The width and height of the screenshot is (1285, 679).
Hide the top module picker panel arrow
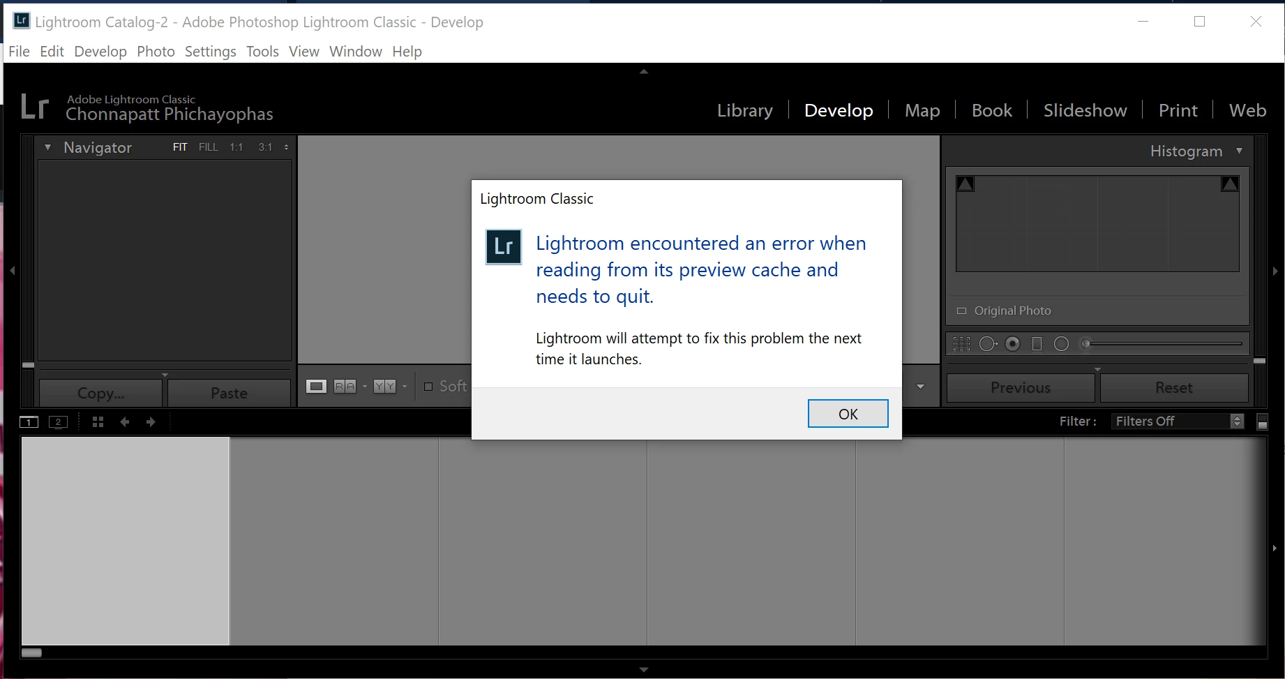pyautogui.click(x=644, y=71)
